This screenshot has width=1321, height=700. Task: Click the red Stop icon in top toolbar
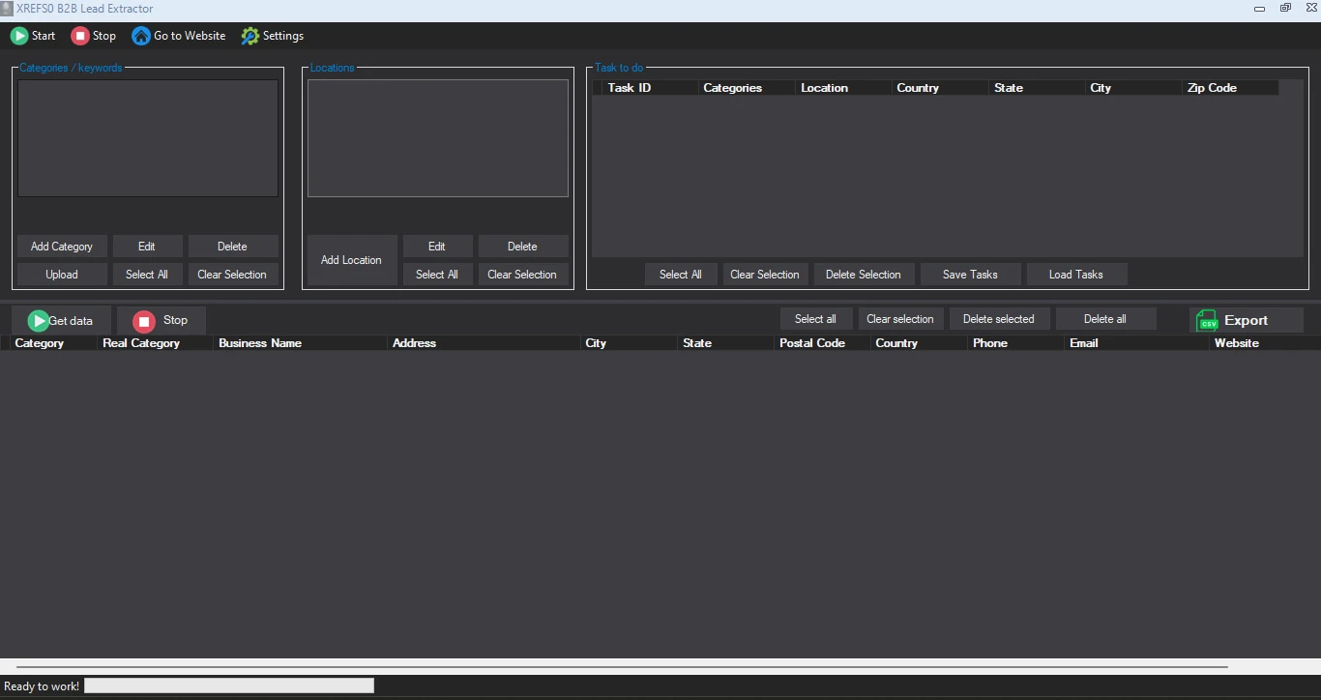(80, 36)
